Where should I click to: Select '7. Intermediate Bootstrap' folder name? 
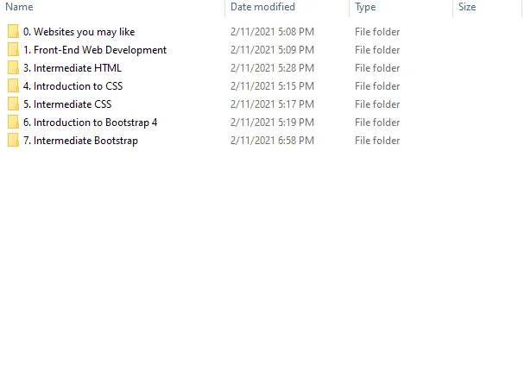[80, 141]
